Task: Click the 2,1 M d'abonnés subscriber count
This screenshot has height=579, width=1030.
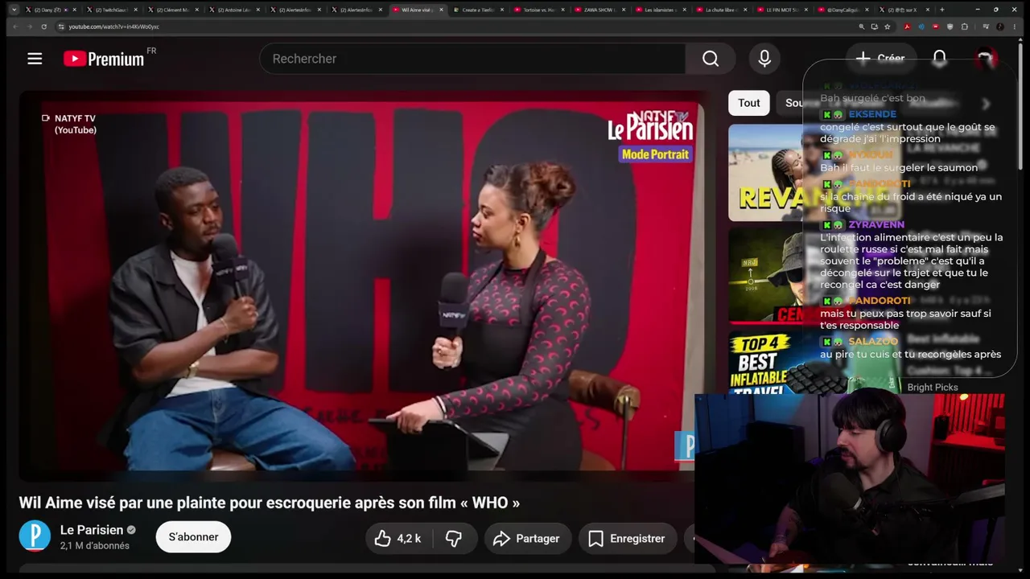Action: (95, 545)
